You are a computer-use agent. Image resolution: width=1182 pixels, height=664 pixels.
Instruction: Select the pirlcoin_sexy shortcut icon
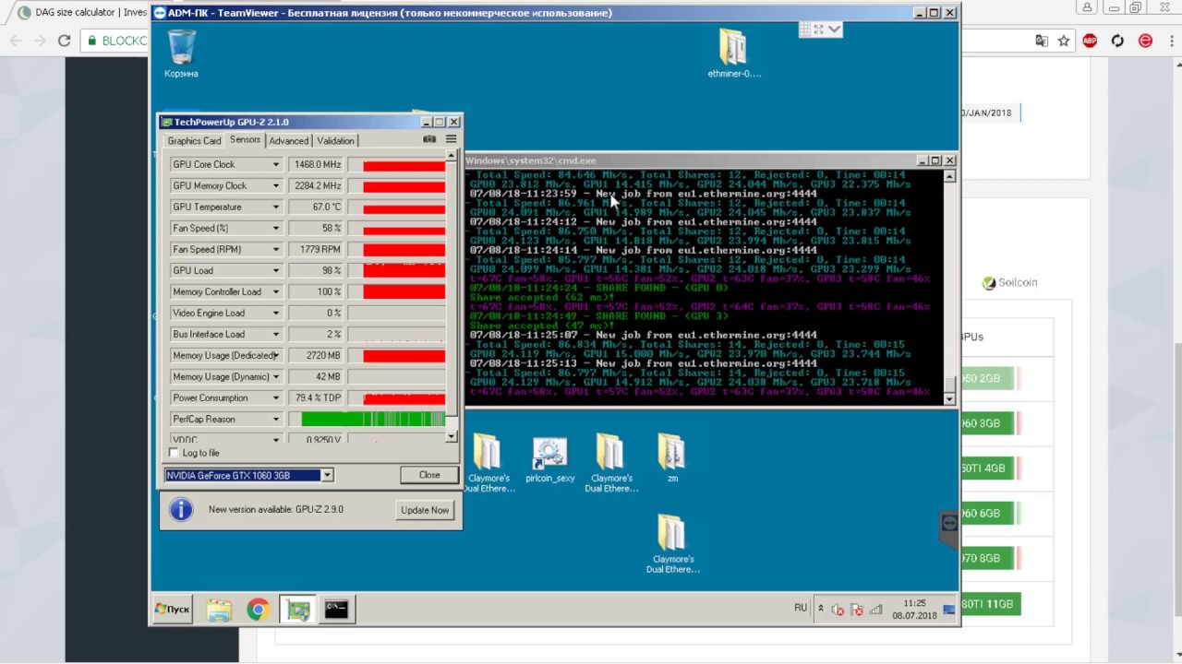[x=549, y=459]
